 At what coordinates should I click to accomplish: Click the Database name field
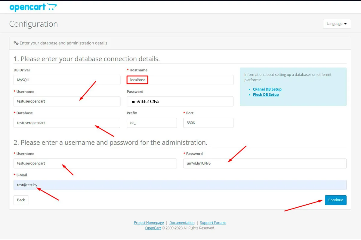pyautogui.click(x=67, y=123)
